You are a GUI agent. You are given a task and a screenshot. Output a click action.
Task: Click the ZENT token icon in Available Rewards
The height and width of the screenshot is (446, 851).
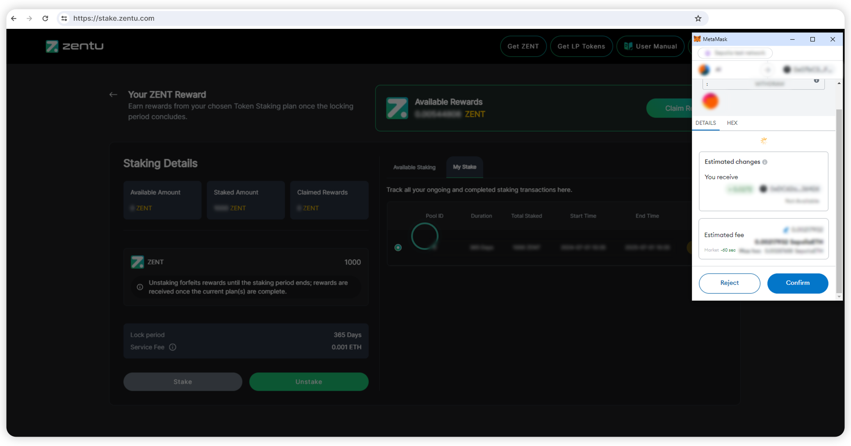point(397,108)
